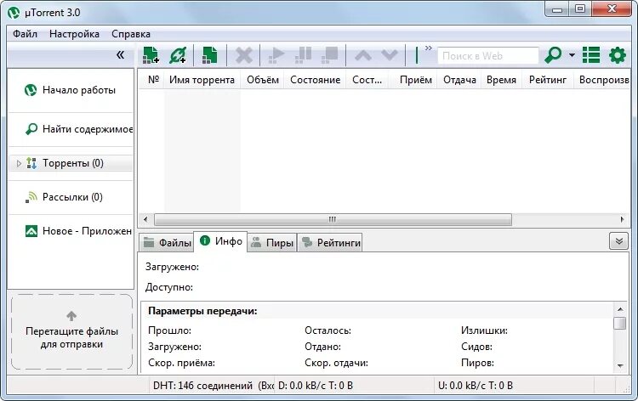The image size is (638, 401).
Task: Expand the Торренты tree arrow
Action: click(x=19, y=163)
